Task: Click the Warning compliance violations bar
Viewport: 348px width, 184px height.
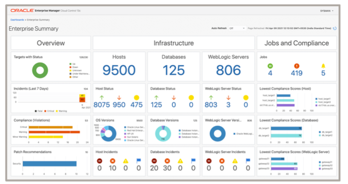Action: [x=54, y=132]
